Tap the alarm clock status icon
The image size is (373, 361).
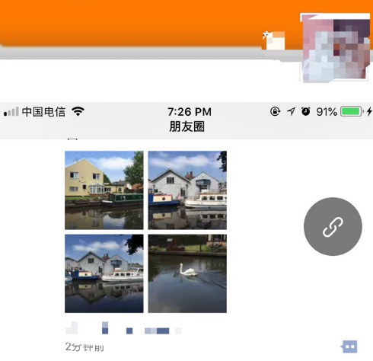tap(306, 111)
